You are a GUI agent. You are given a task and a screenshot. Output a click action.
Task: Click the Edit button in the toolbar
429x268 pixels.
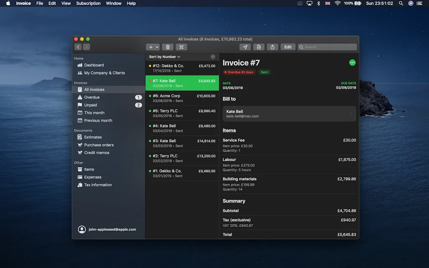pos(288,47)
